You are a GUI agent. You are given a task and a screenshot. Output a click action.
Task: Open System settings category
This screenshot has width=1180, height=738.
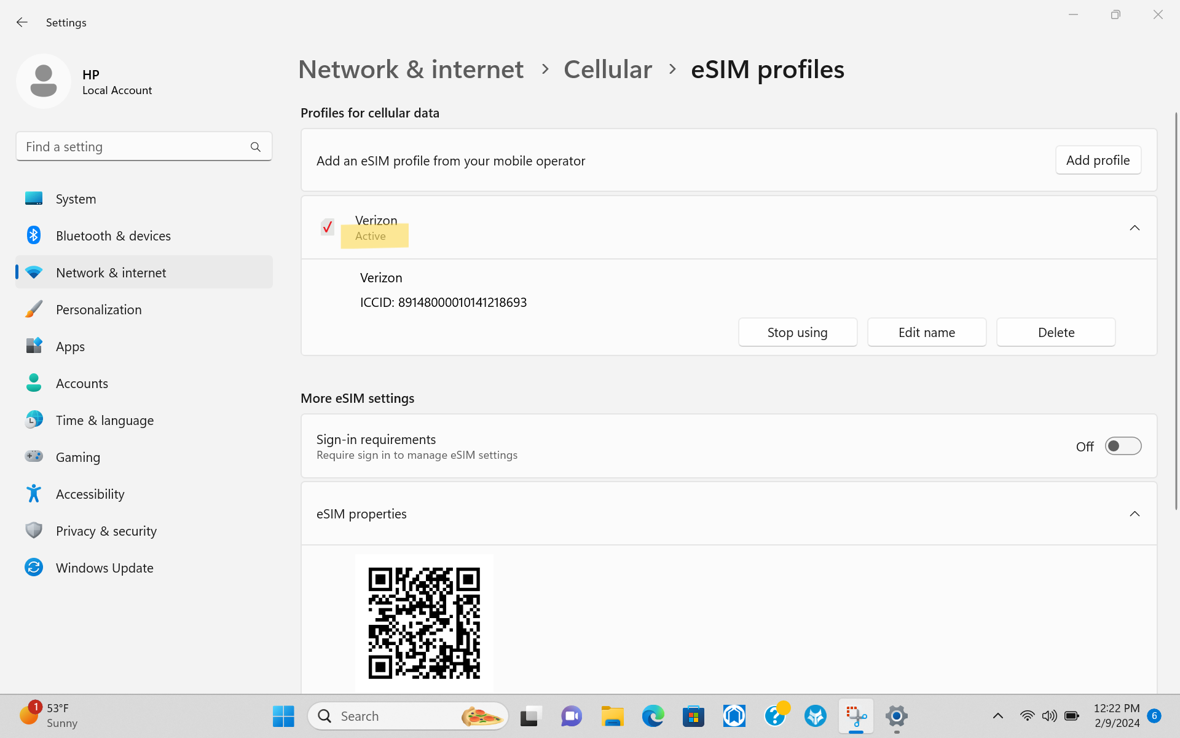pos(144,199)
